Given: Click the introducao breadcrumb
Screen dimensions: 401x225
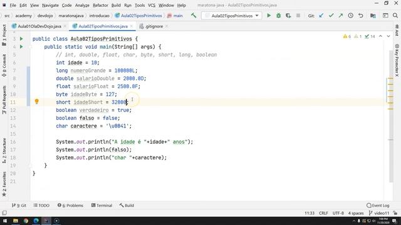Looking at the screenshot, I should click(x=99, y=16).
